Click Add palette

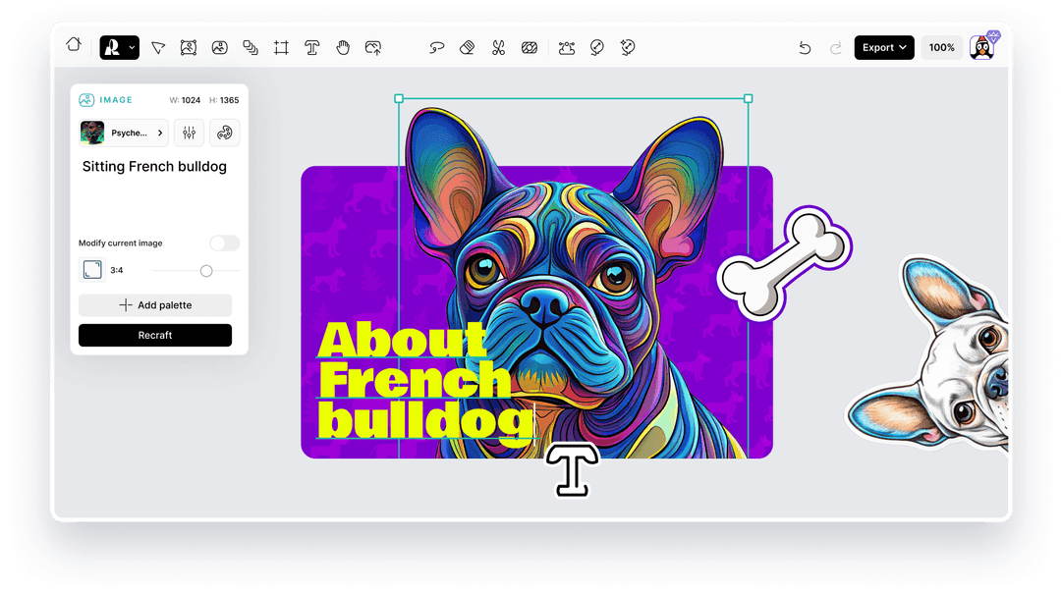pyautogui.click(x=154, y=305)
